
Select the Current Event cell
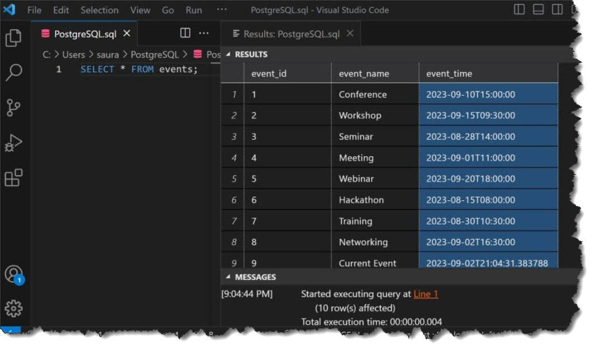pyautogui.click(x=375, y=261)
